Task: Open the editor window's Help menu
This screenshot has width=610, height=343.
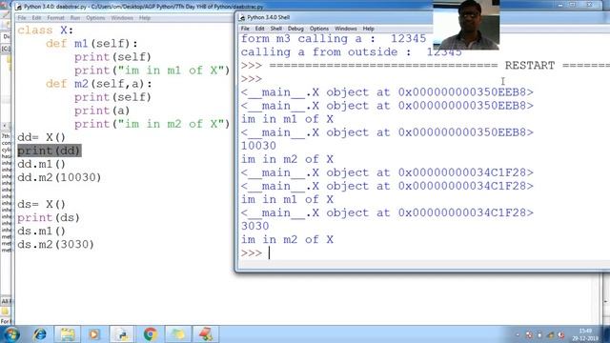Action: [144, 18]
